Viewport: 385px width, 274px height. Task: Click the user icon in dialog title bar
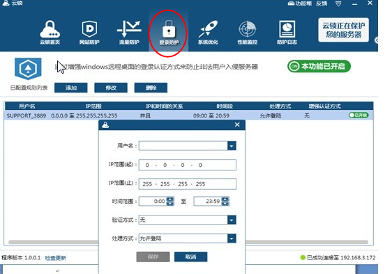pos(105,125)
